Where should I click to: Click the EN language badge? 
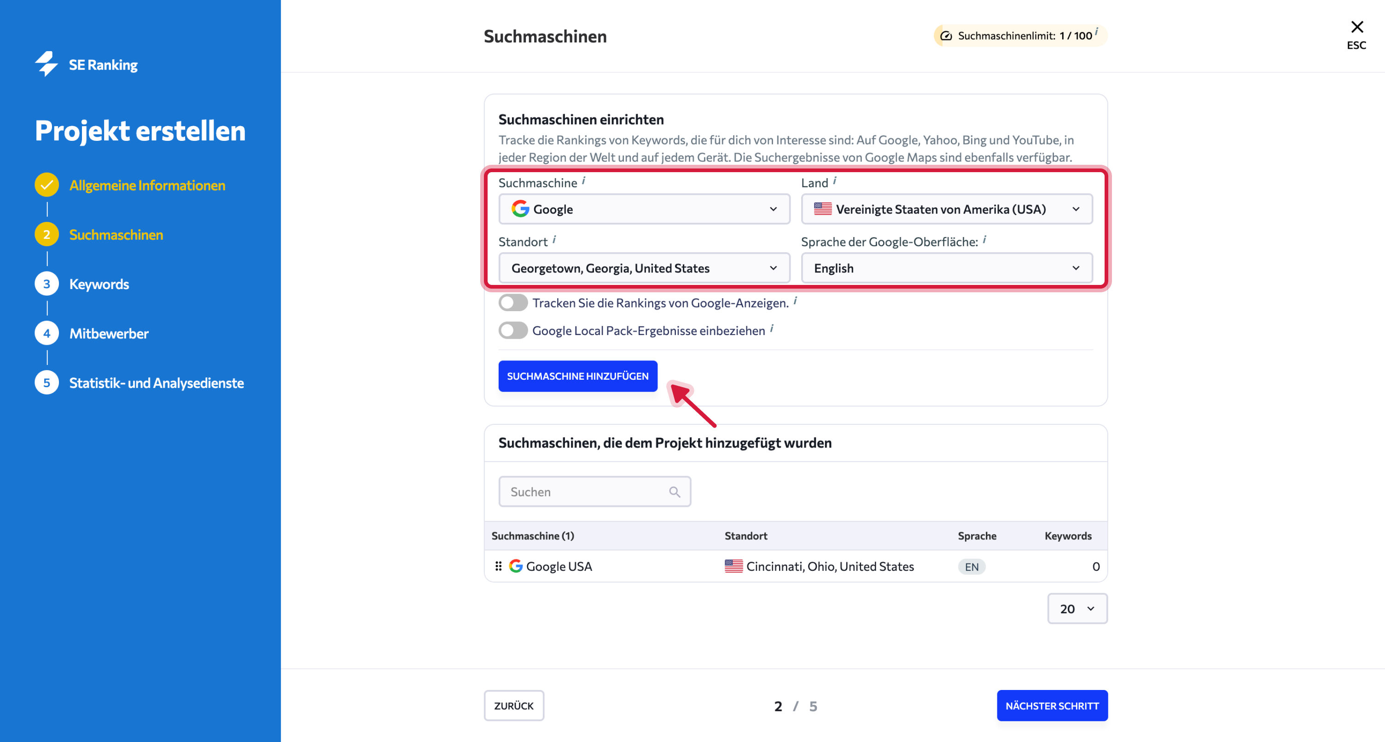pos(972,567)
